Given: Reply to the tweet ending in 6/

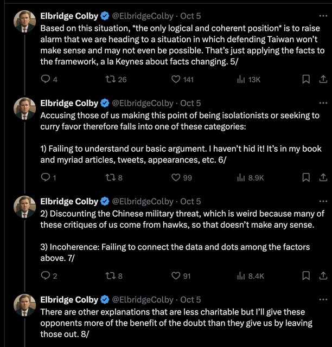Looking at the screenshot, I should tap(46, 177).
